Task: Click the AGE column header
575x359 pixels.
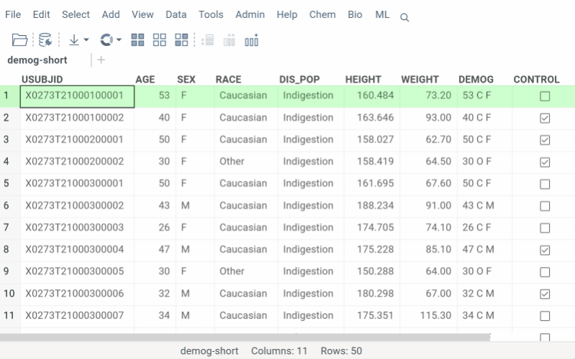Action: pyautogui.click(x=145, y=79)
